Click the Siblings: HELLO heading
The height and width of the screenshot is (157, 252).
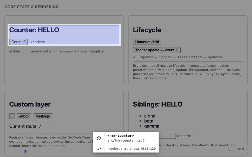pos(158,104)
